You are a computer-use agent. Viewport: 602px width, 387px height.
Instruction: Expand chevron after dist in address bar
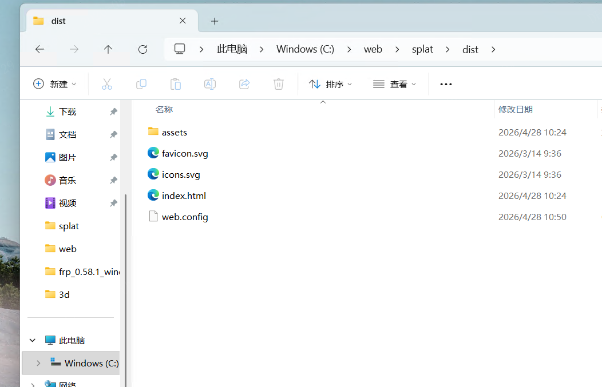click(493, 50)
